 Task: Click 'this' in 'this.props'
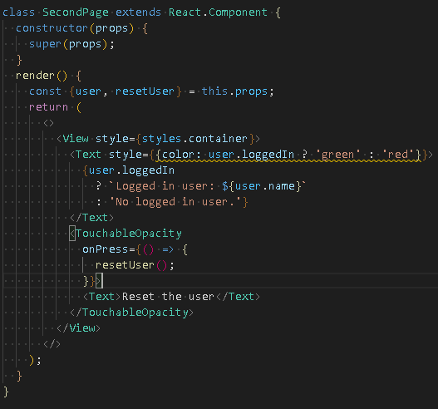pos(214,91)
